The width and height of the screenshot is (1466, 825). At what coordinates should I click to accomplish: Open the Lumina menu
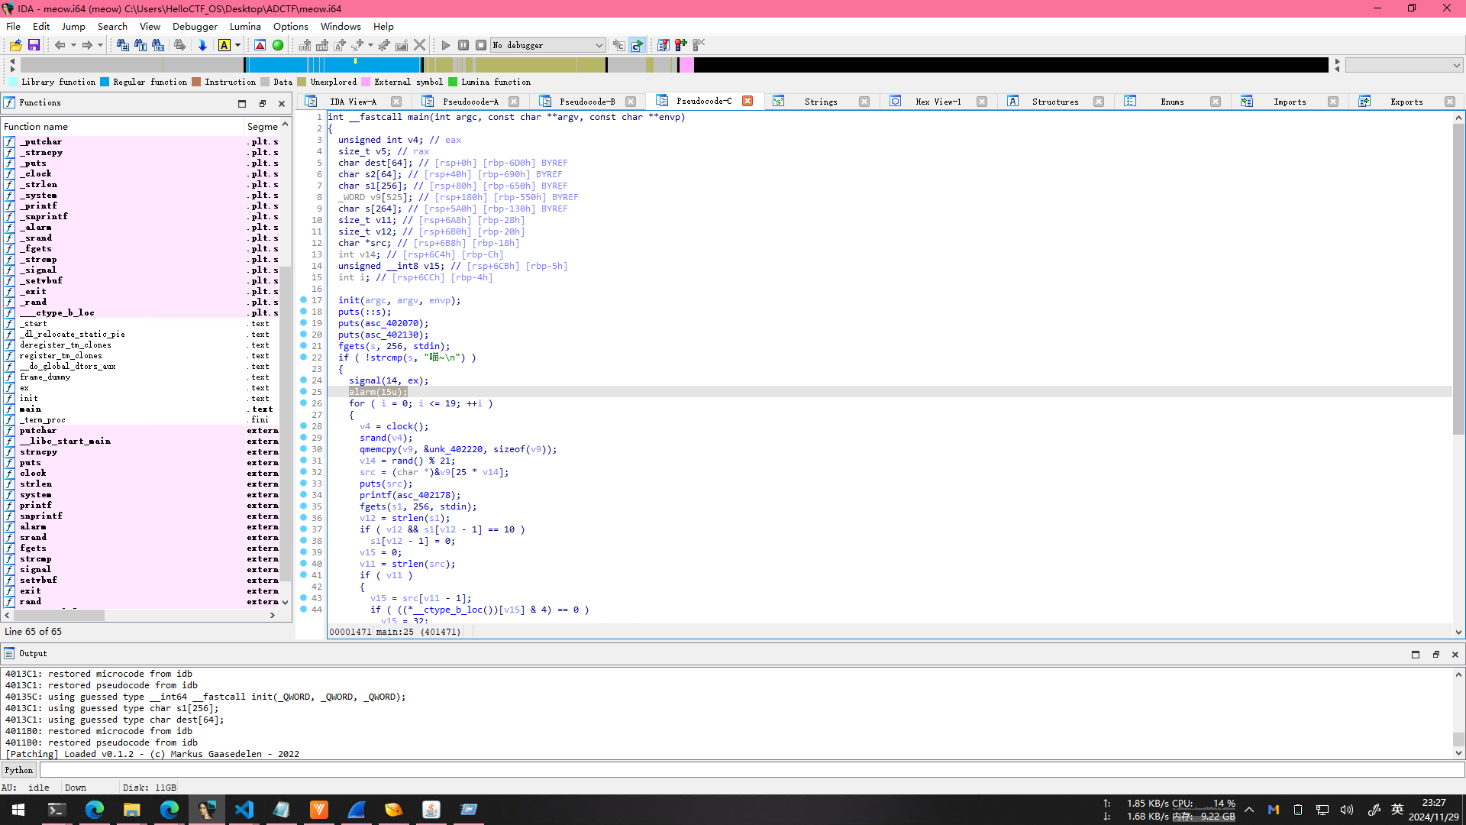point(244,26)
